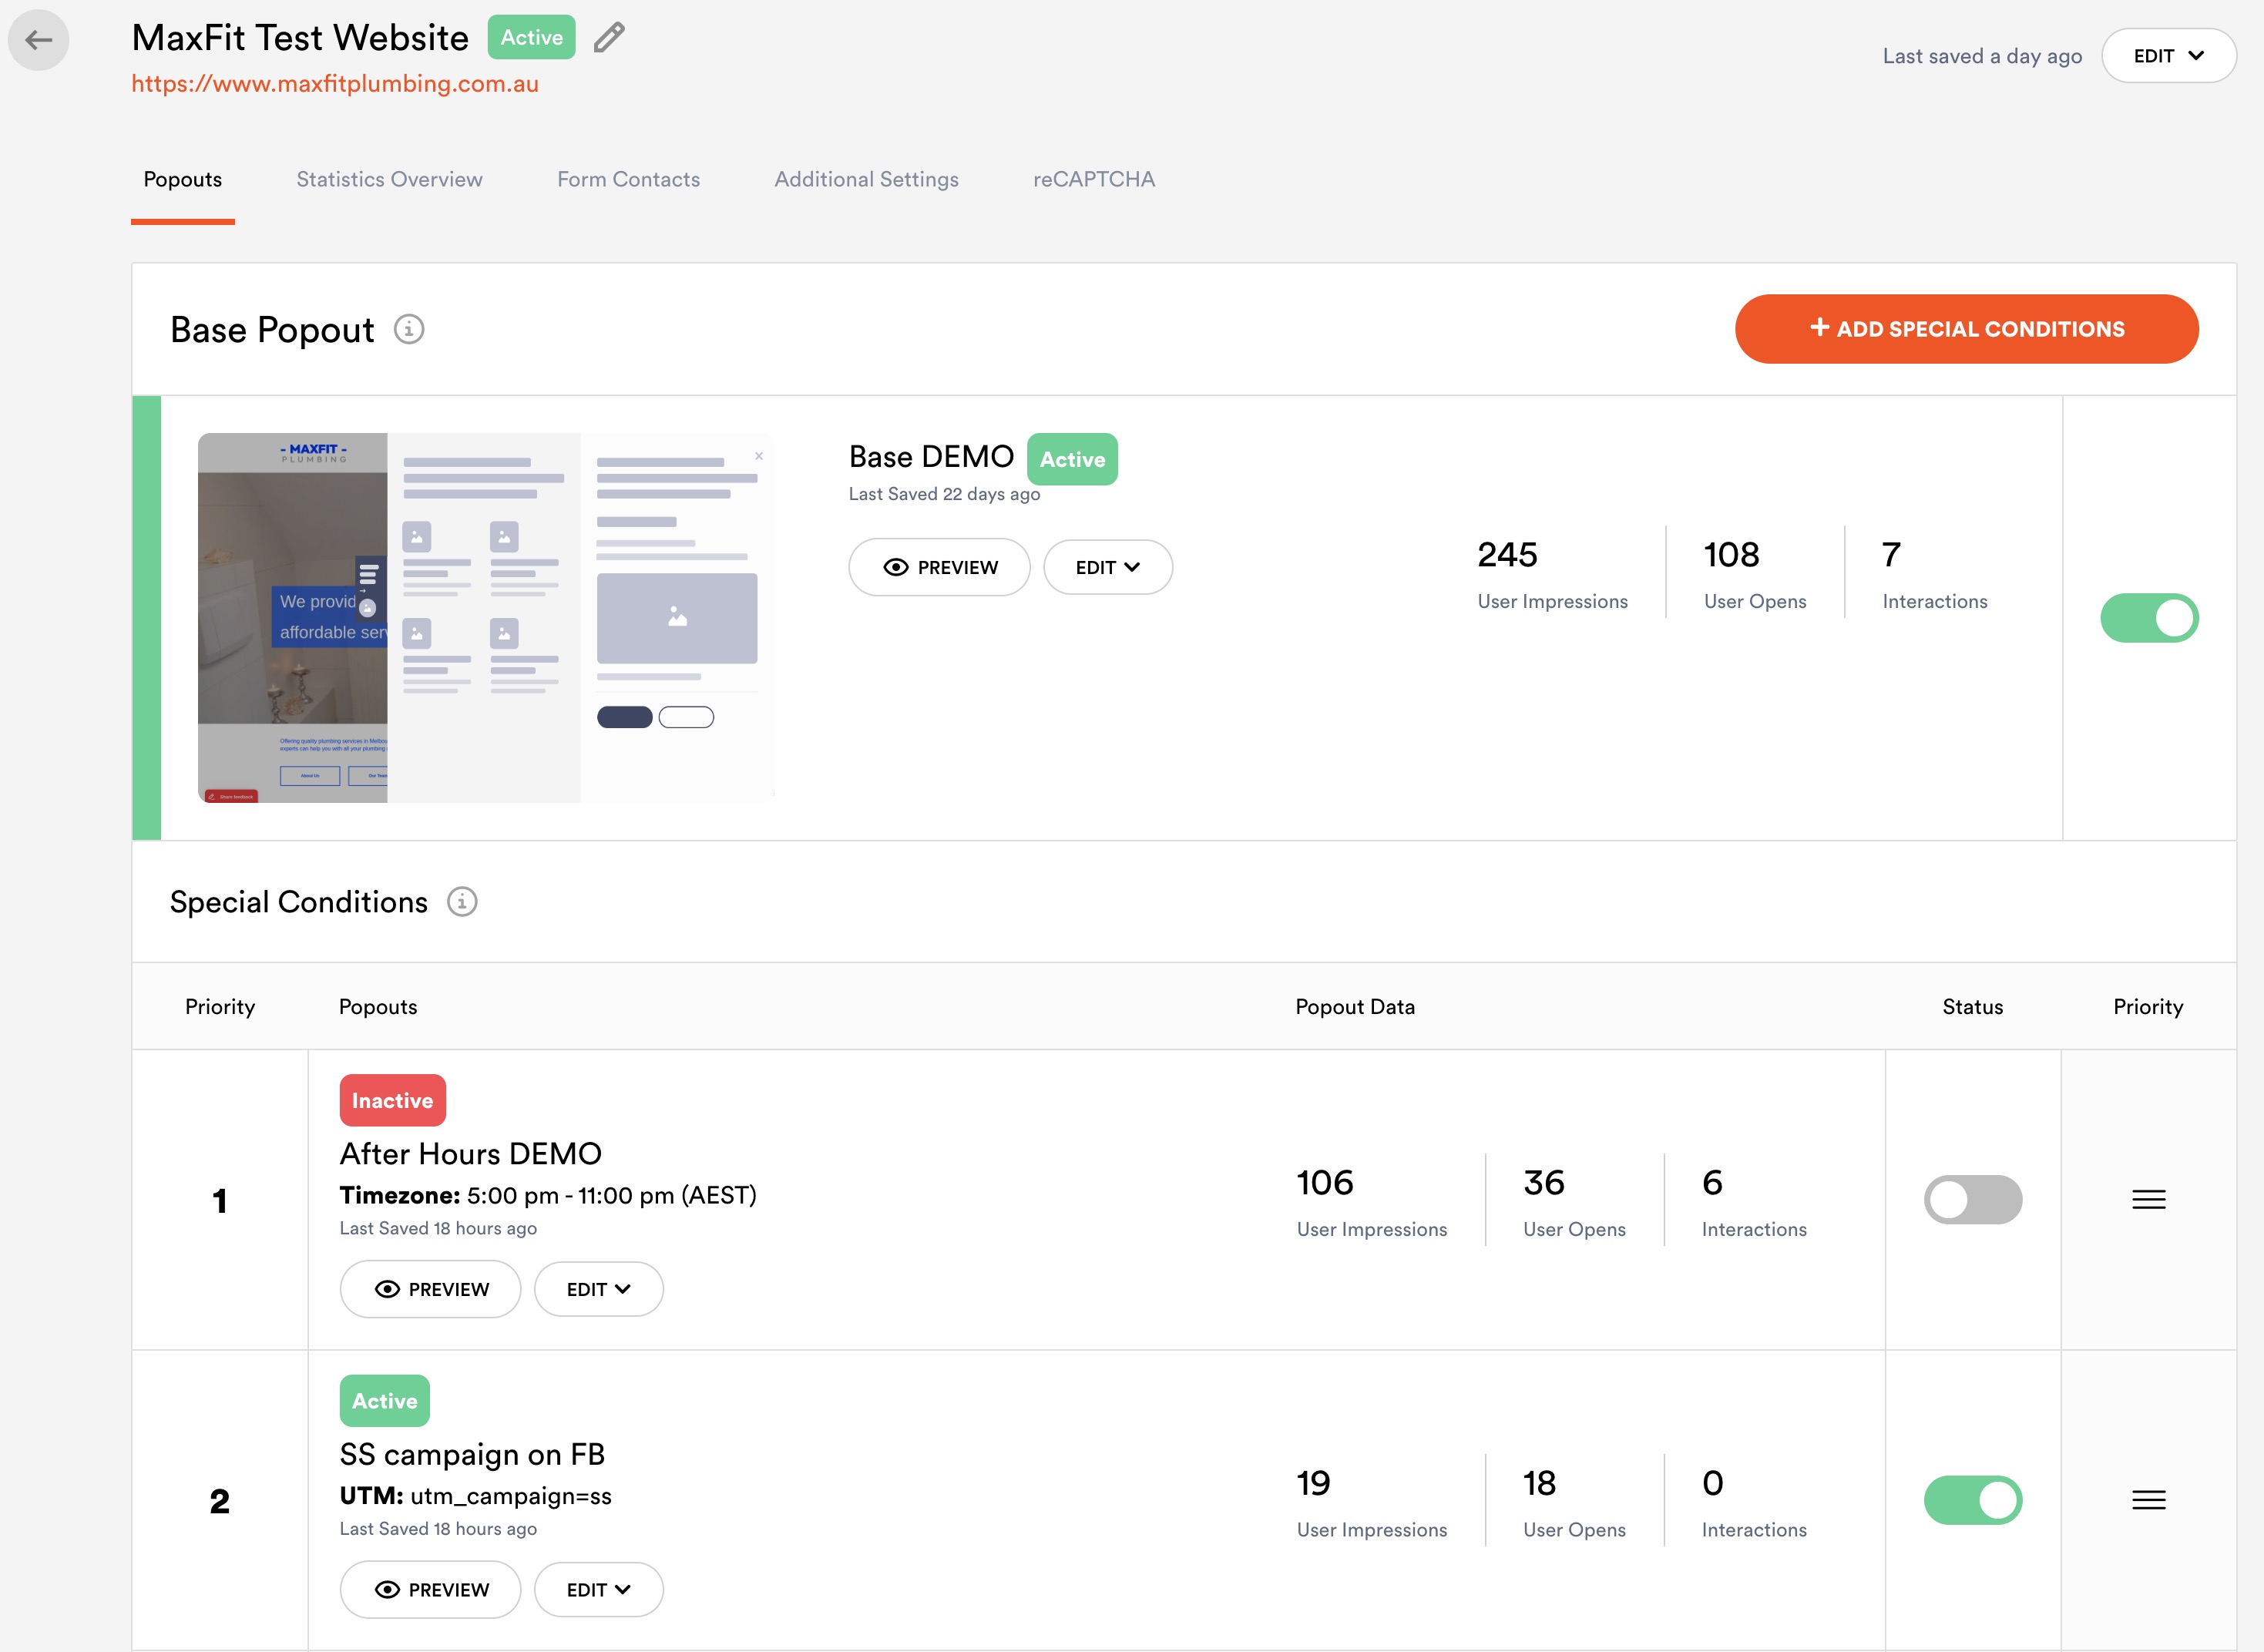
Task: Click the 7 Interactions value for Base DEMO
Action: click(1891, 555)
